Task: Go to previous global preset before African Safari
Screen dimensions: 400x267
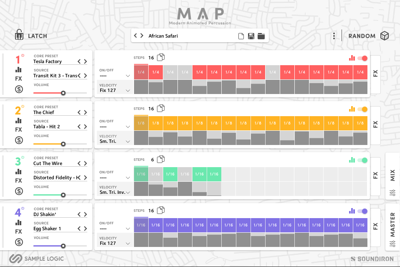Action: (135, 36)
